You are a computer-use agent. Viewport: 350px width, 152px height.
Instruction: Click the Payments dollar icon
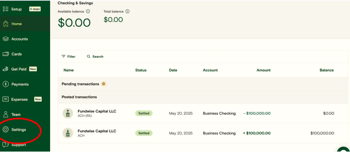click(6, 84)
